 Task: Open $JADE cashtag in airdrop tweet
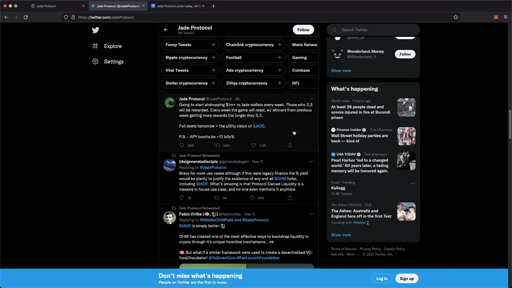258,126
